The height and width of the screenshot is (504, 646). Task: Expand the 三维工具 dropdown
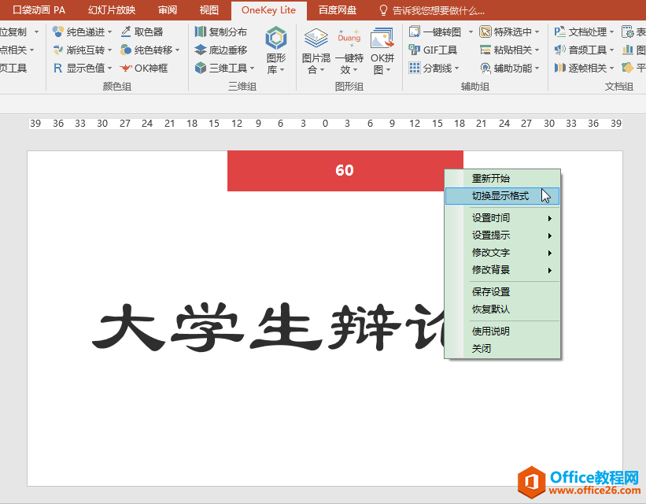(x=252, y=69)
